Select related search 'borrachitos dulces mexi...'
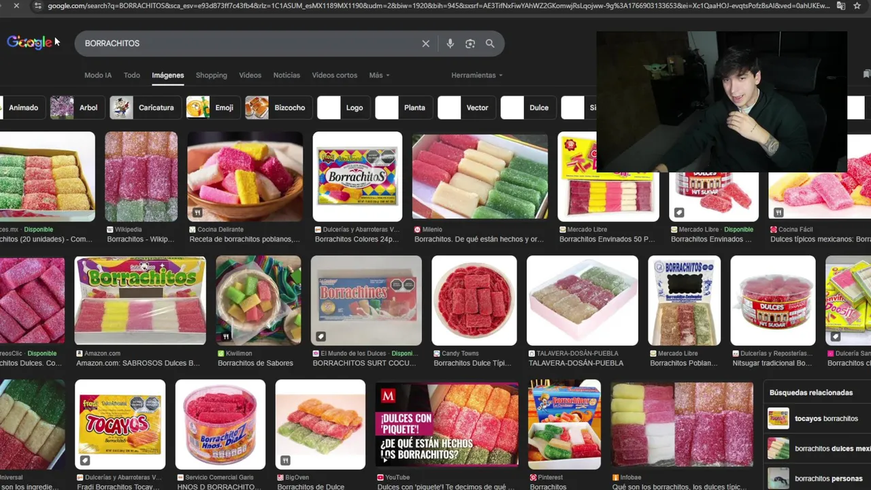871x490 pixels. coord(819,448)
